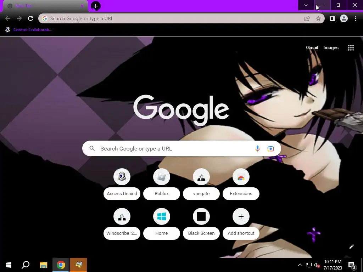Open Gmail link
Viewport: 363px width, 272px height.
tap(312, 48)
